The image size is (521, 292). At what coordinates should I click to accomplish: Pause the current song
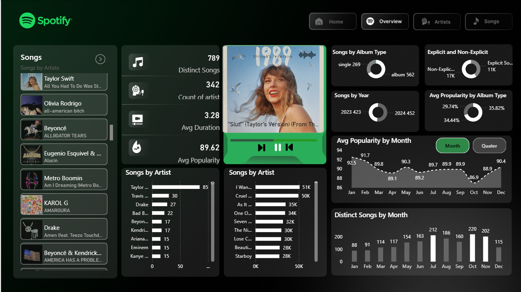point(278,148)
